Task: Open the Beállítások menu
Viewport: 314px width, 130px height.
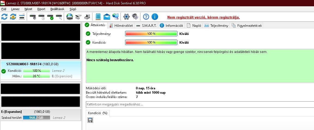Action: point(57,9)
